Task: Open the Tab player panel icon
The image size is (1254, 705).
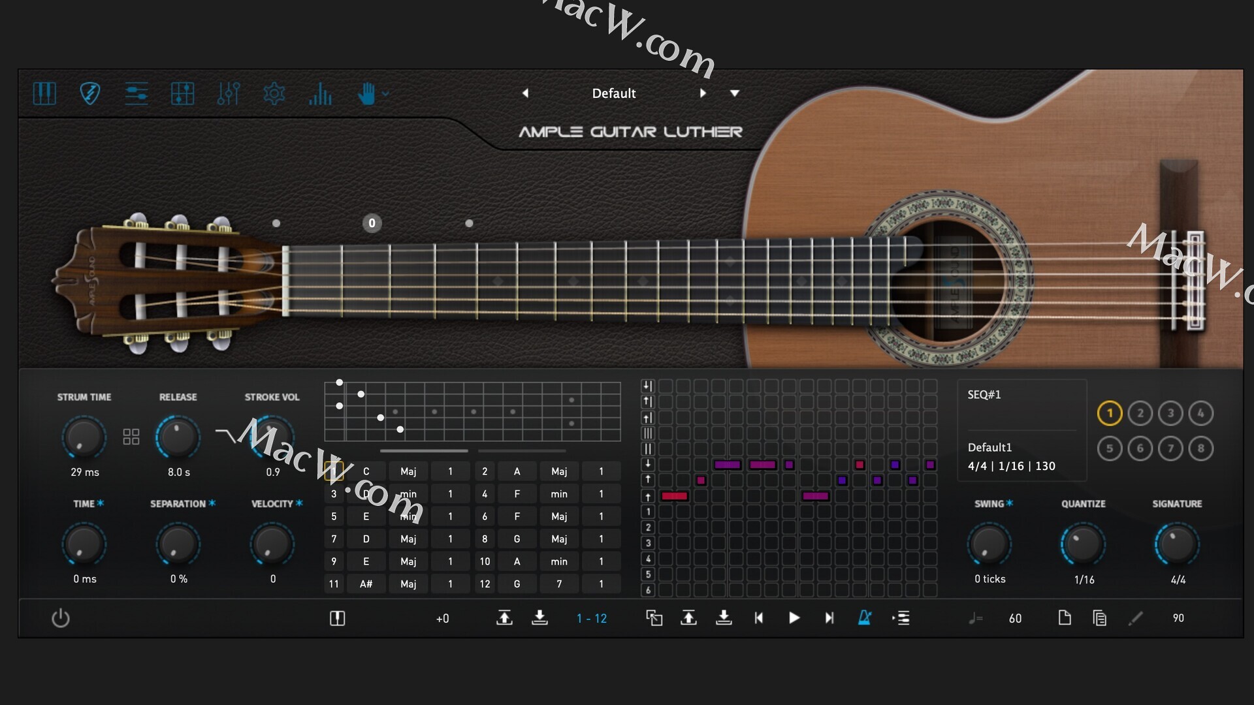Action: (137, 93)
